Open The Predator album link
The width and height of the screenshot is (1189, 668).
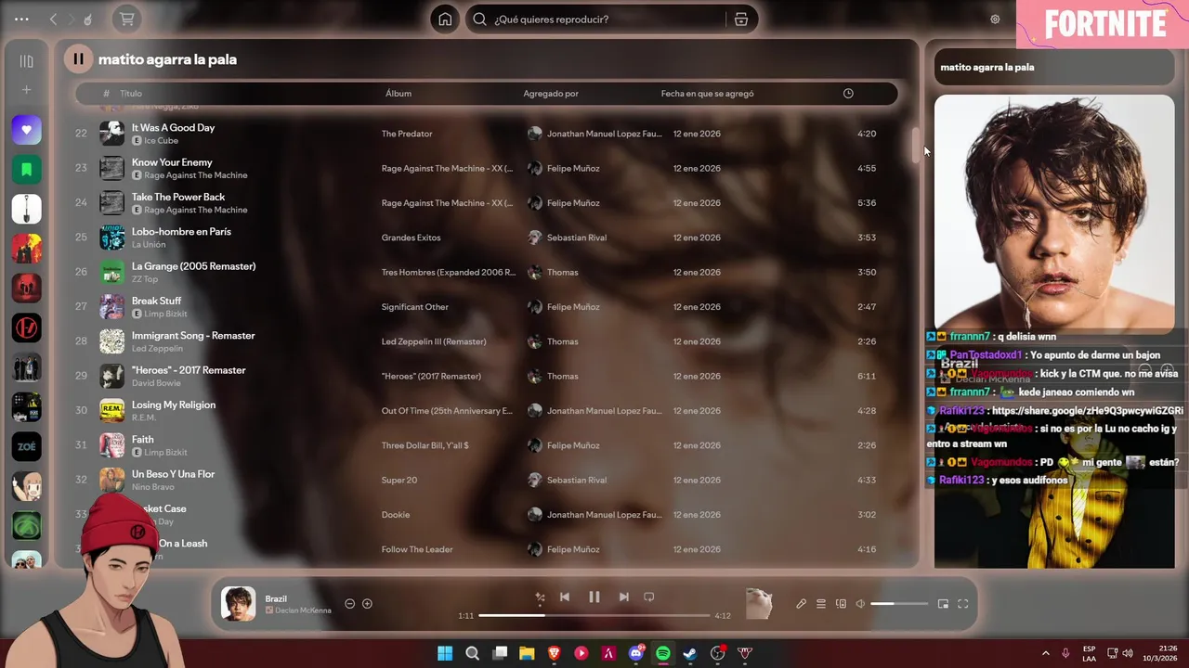click(x=407, y=134)
